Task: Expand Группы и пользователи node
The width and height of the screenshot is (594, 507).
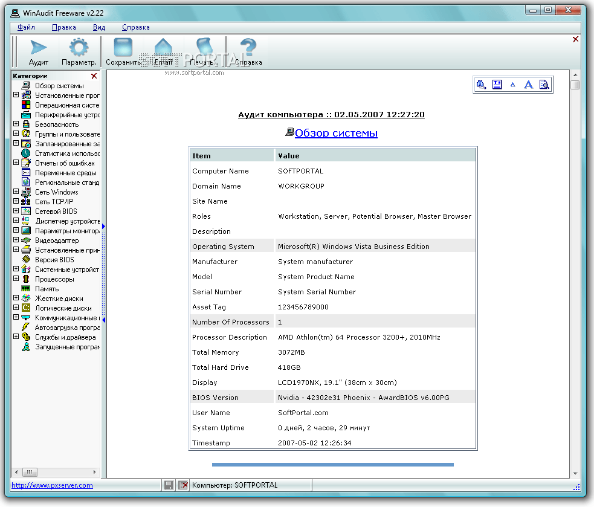Action: pyautogui.click(x=16, y=134)
